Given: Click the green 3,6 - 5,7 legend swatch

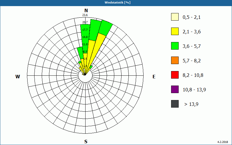Looking at the screenshot, I should click(x=175, y=46).
